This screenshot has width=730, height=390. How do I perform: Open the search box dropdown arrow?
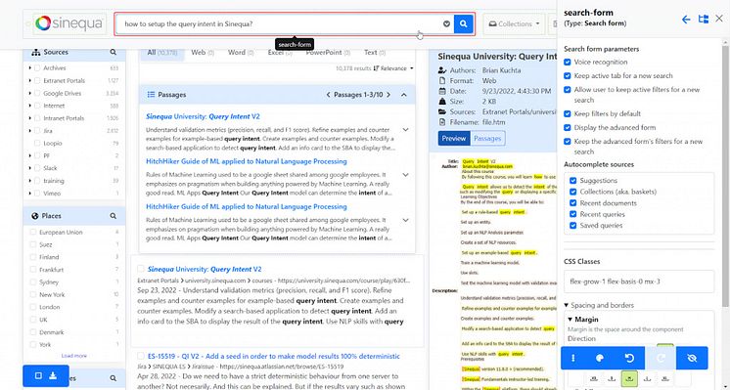[x=446, y=23]
